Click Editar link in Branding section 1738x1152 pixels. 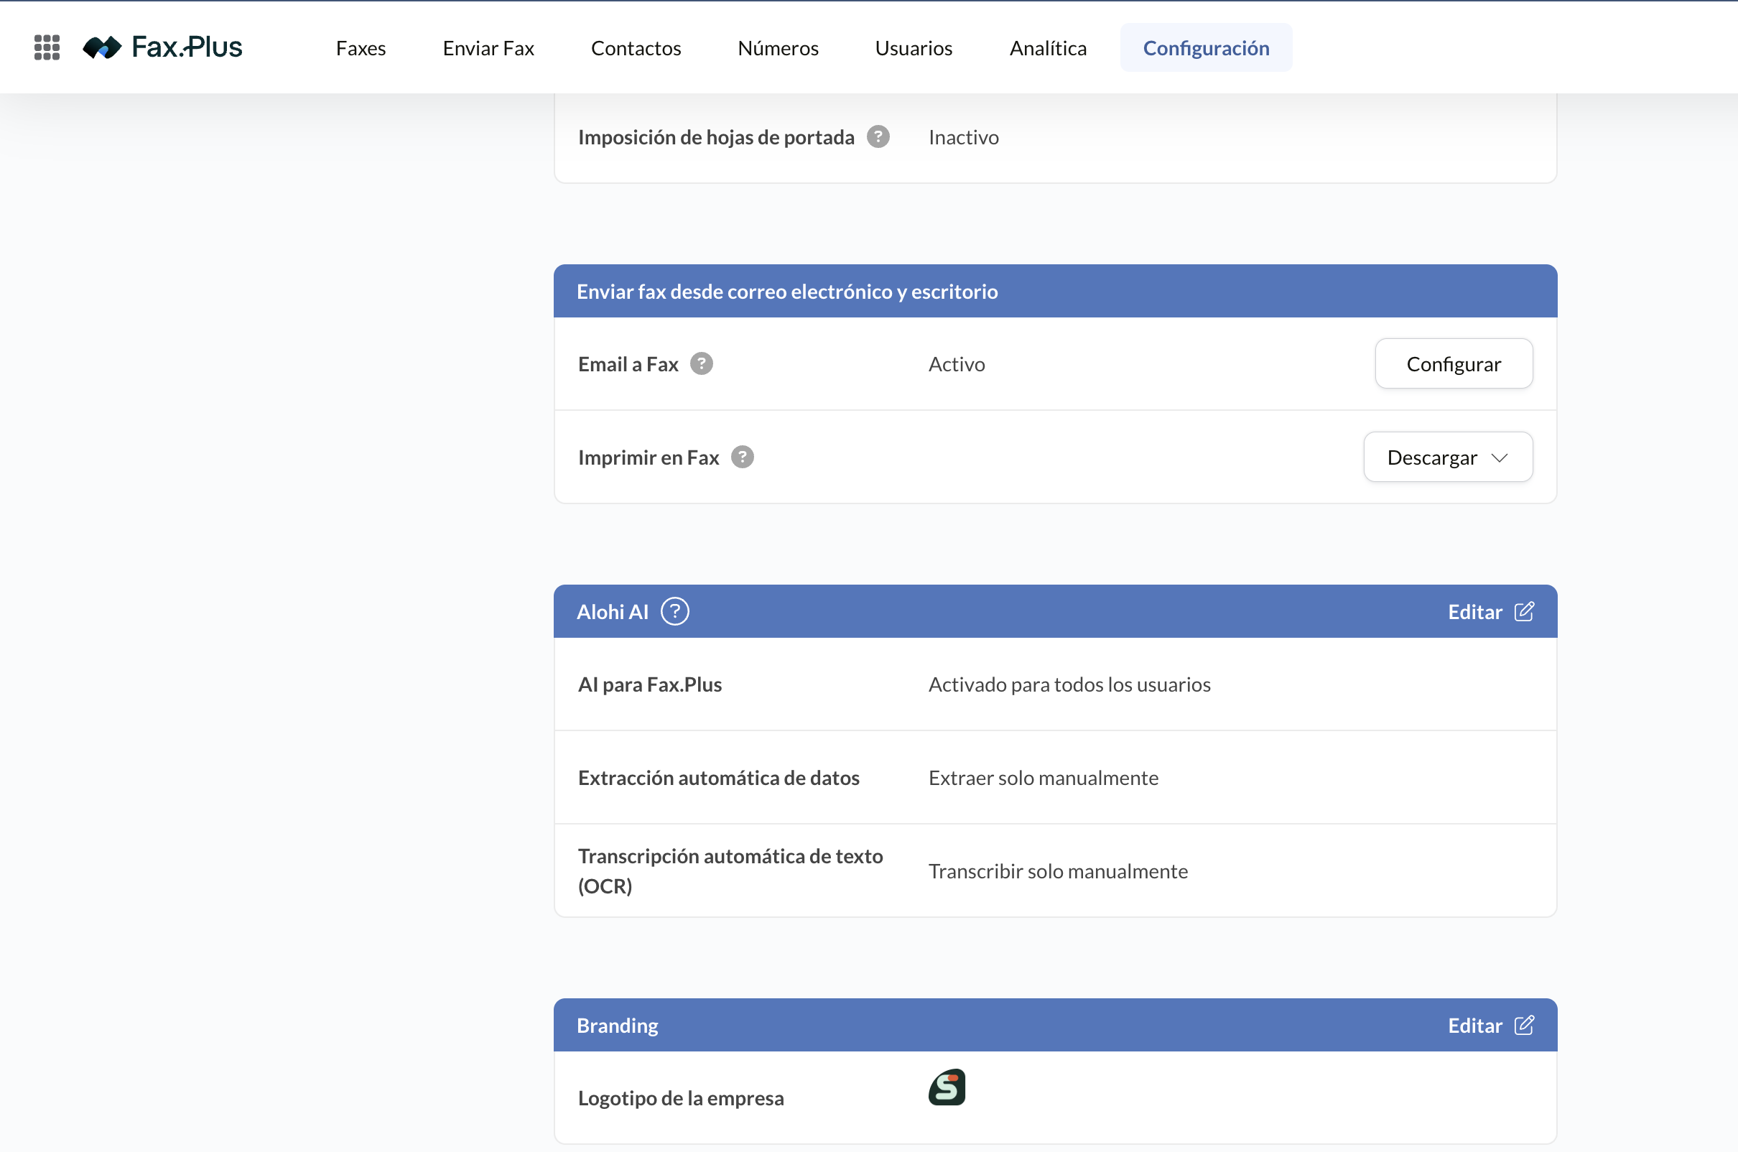1475,1026
